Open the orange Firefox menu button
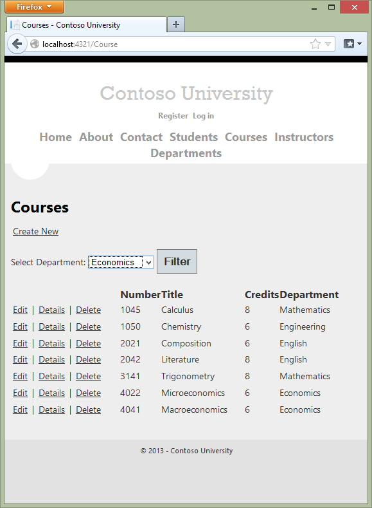This screenshot has height=508, width=372. (34, 7)
